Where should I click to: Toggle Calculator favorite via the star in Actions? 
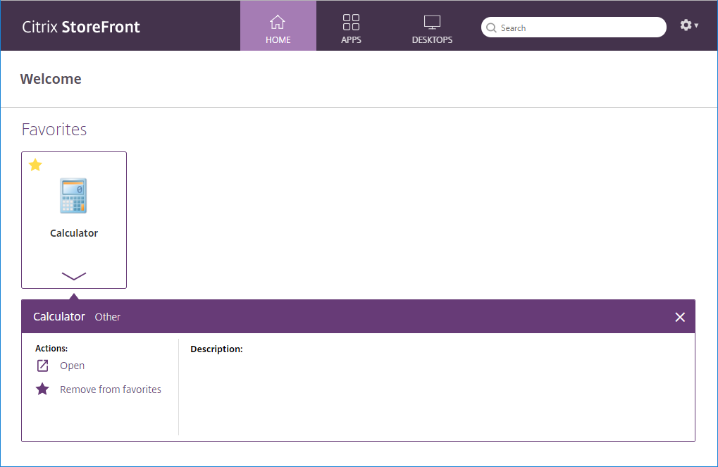click(42, 388)
